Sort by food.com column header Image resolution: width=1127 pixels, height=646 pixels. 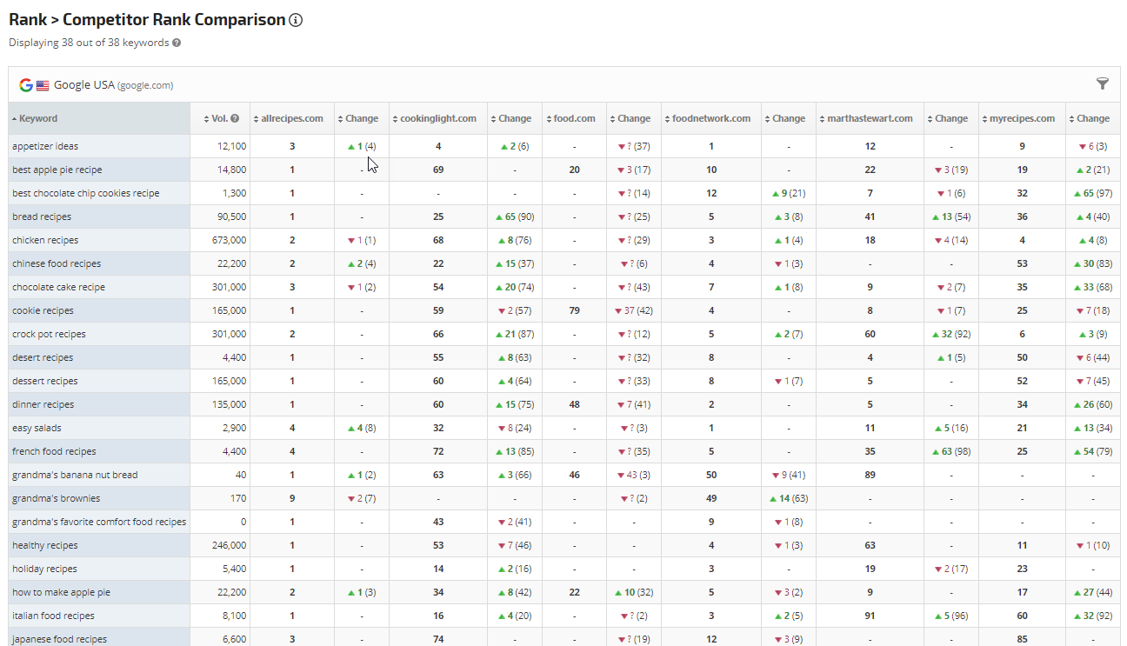coord(574,119)
